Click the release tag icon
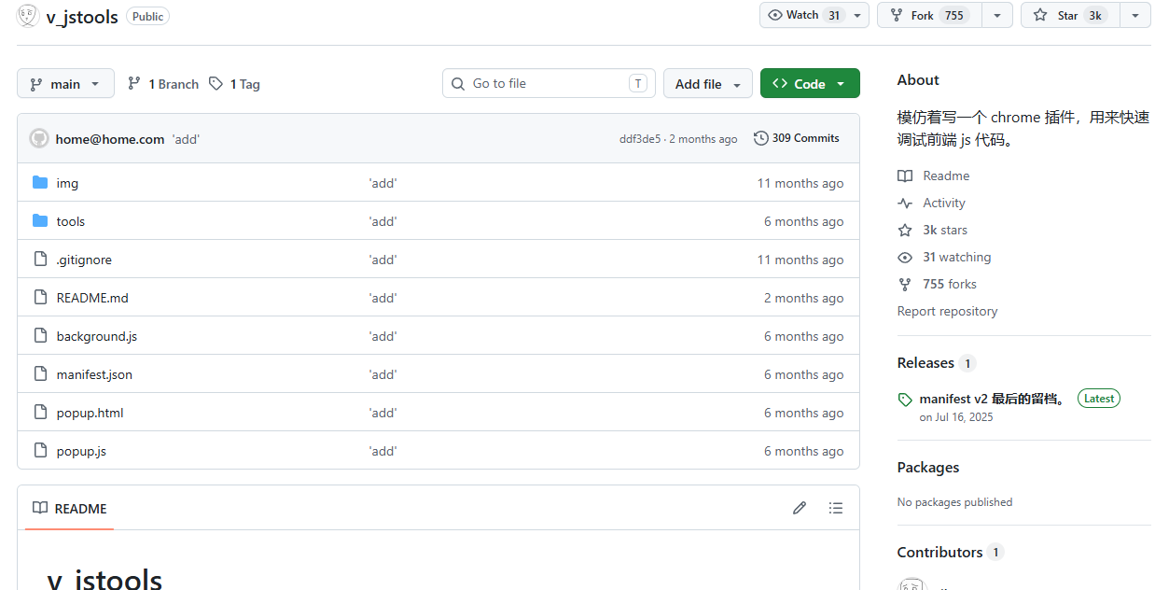Viewport: 1155px width, 590px height. (905, 400)
